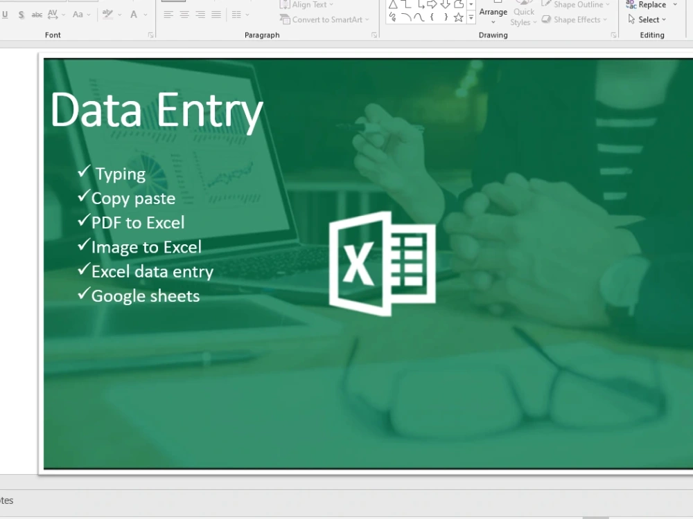693x519 pixels.
Task: Select the elbow connector shape
Action: pos(405,4)
